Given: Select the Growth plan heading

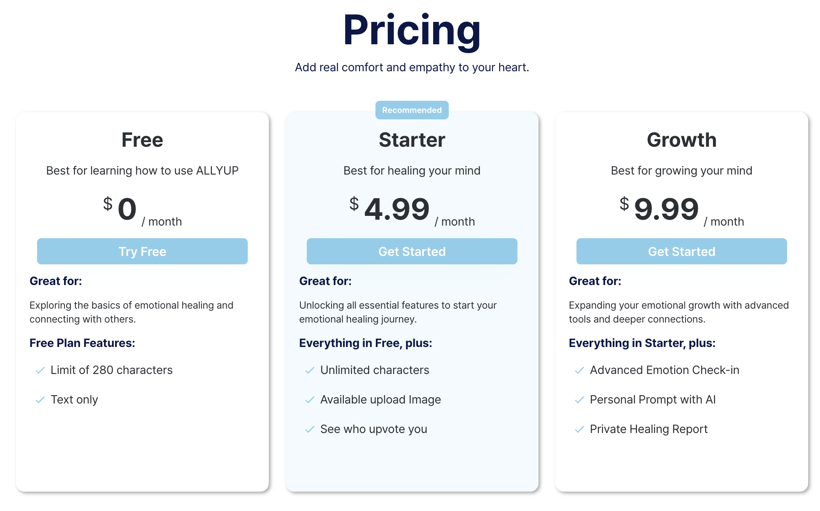Looking at the screenshot, I should [682, 140].
